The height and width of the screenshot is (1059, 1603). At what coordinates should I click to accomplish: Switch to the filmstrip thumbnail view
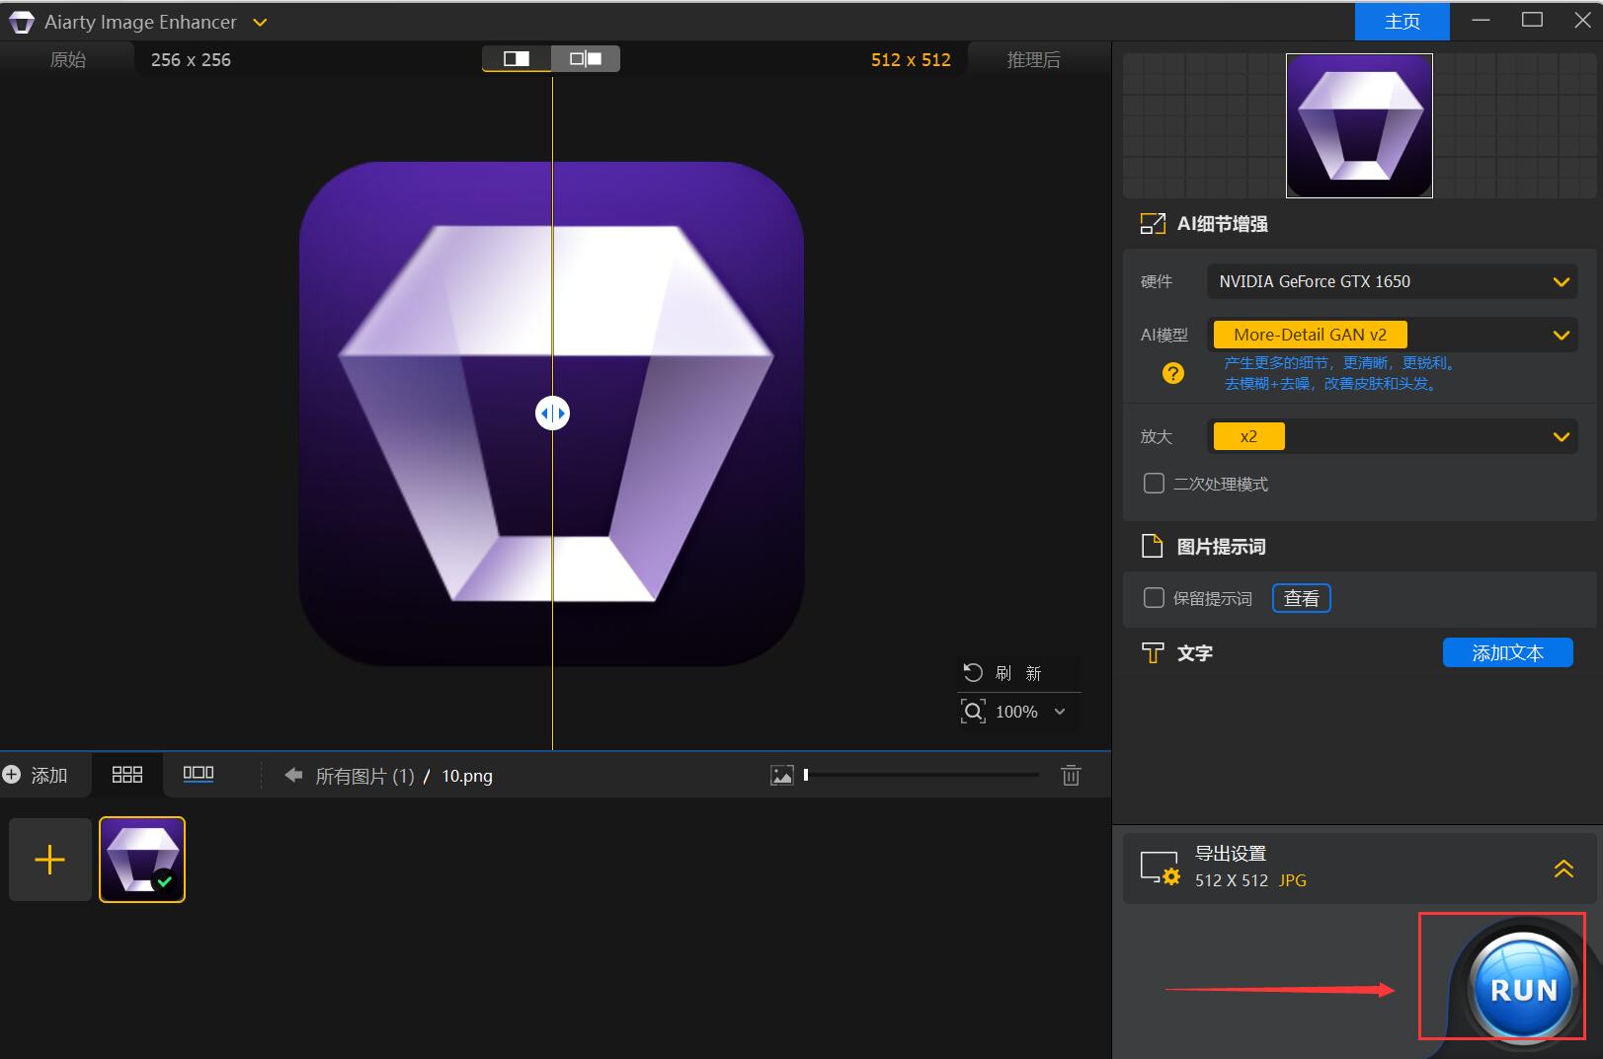coord(199,774)
